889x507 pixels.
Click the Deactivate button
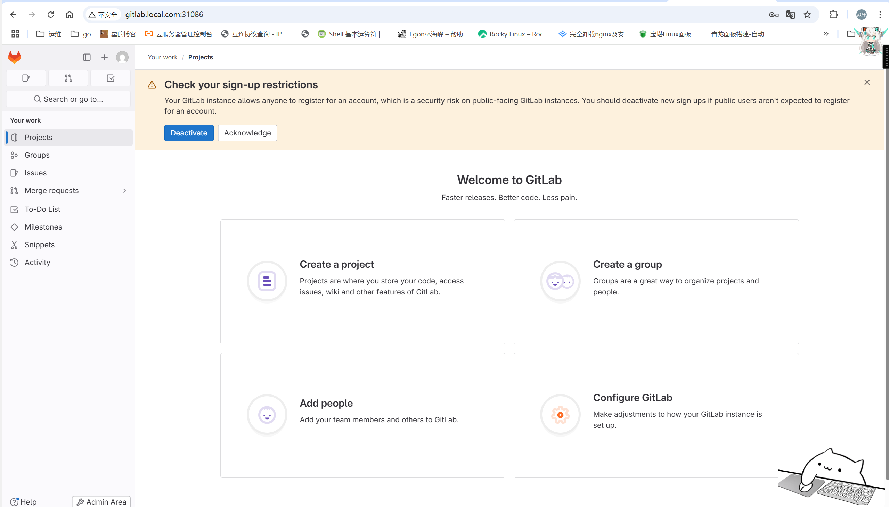[x=189, y=133]
